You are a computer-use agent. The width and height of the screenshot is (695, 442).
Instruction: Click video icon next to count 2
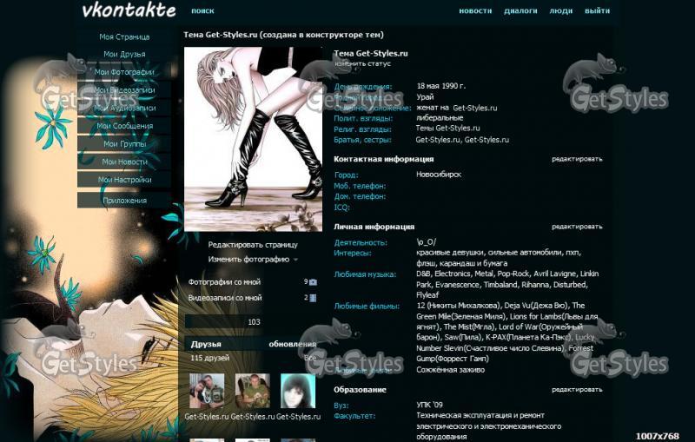coord(313,298)
